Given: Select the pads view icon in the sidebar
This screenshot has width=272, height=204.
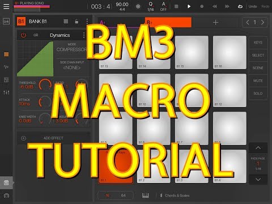Looking at the screenshot, I should (6, 54).
